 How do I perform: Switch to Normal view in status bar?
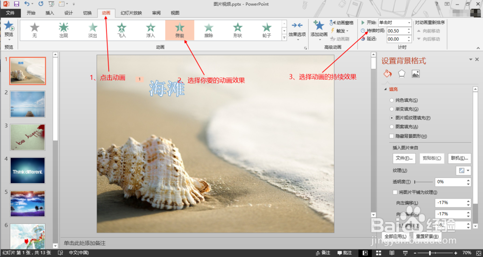pyautogui.click(x=365, y=252)
